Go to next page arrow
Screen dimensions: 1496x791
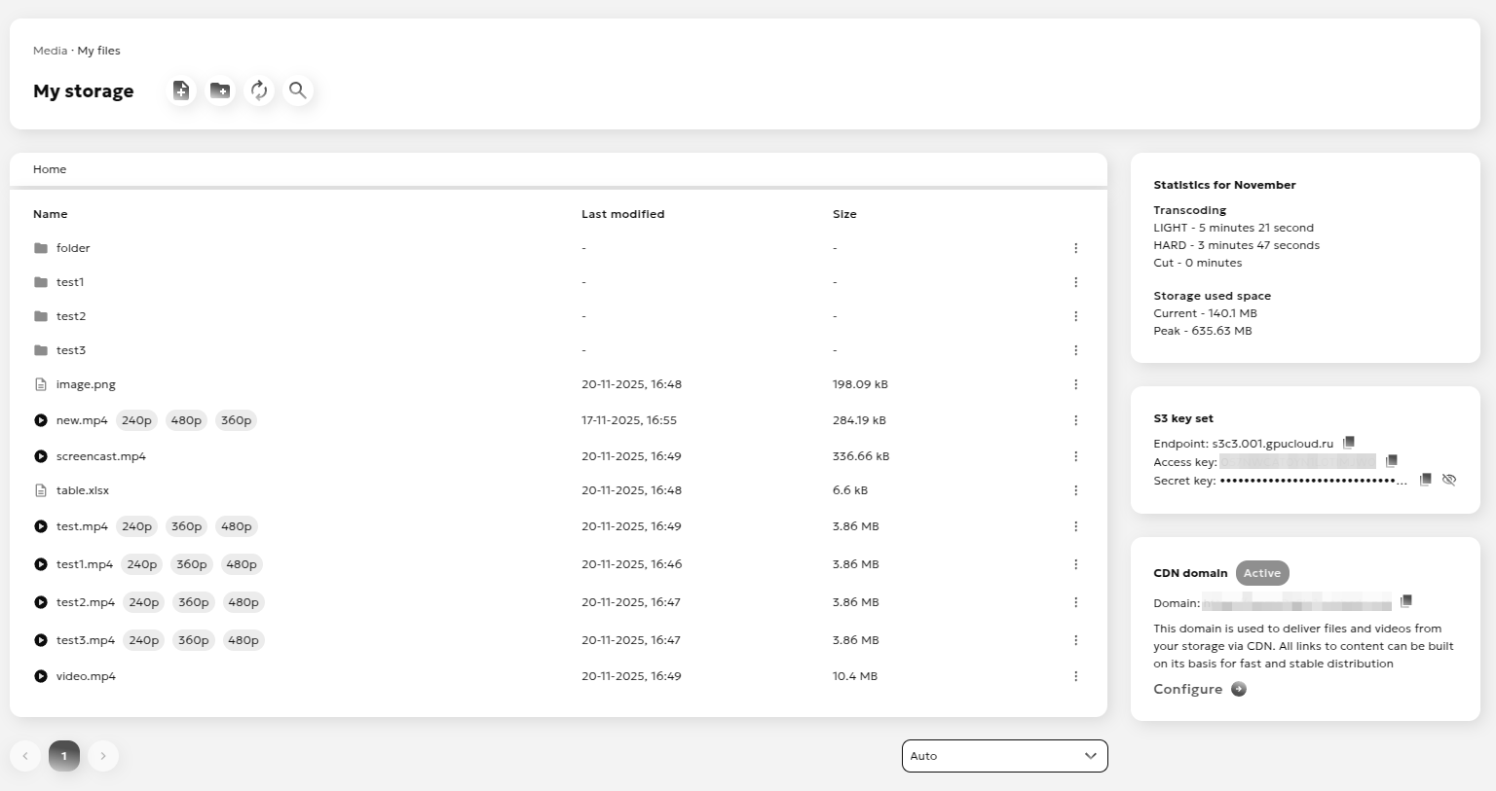click(103, 756)
